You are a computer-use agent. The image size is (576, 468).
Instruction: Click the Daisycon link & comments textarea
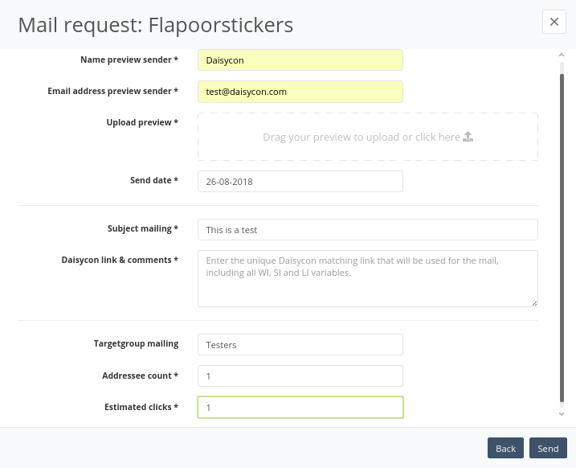(368, 279)
